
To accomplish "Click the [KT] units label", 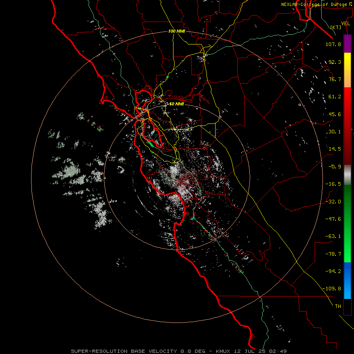I will tap(336, 27).
